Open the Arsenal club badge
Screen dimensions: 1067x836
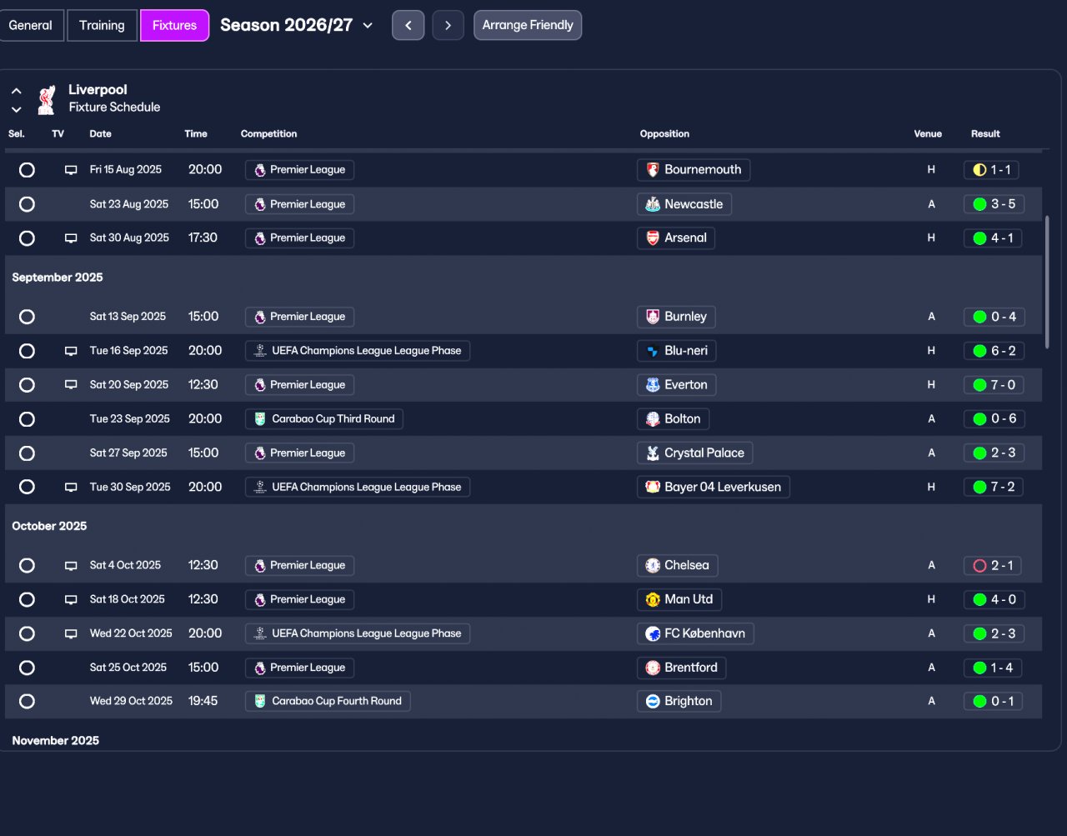pyautogui.click(x=653, y=238)
